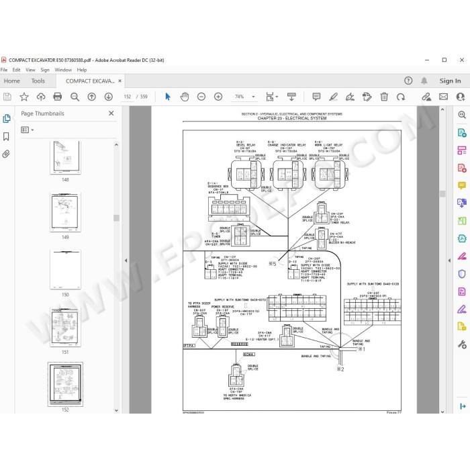Open Bookmarks panel icon in left rail

click(6, 136)
